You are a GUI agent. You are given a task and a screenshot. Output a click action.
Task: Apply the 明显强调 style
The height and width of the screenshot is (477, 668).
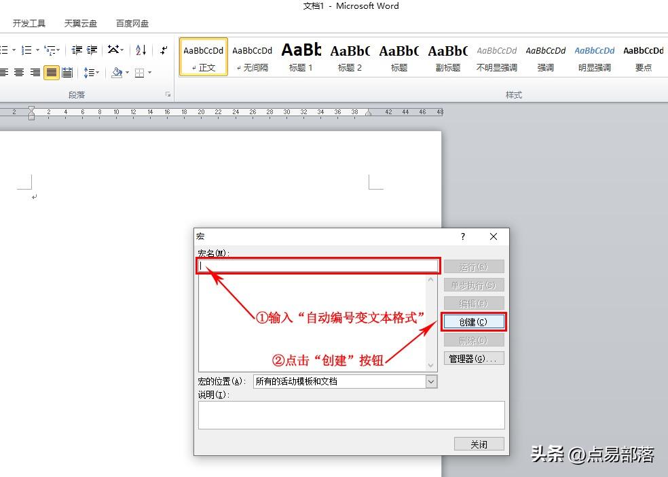pyautogui.click(x=594, y=57)
